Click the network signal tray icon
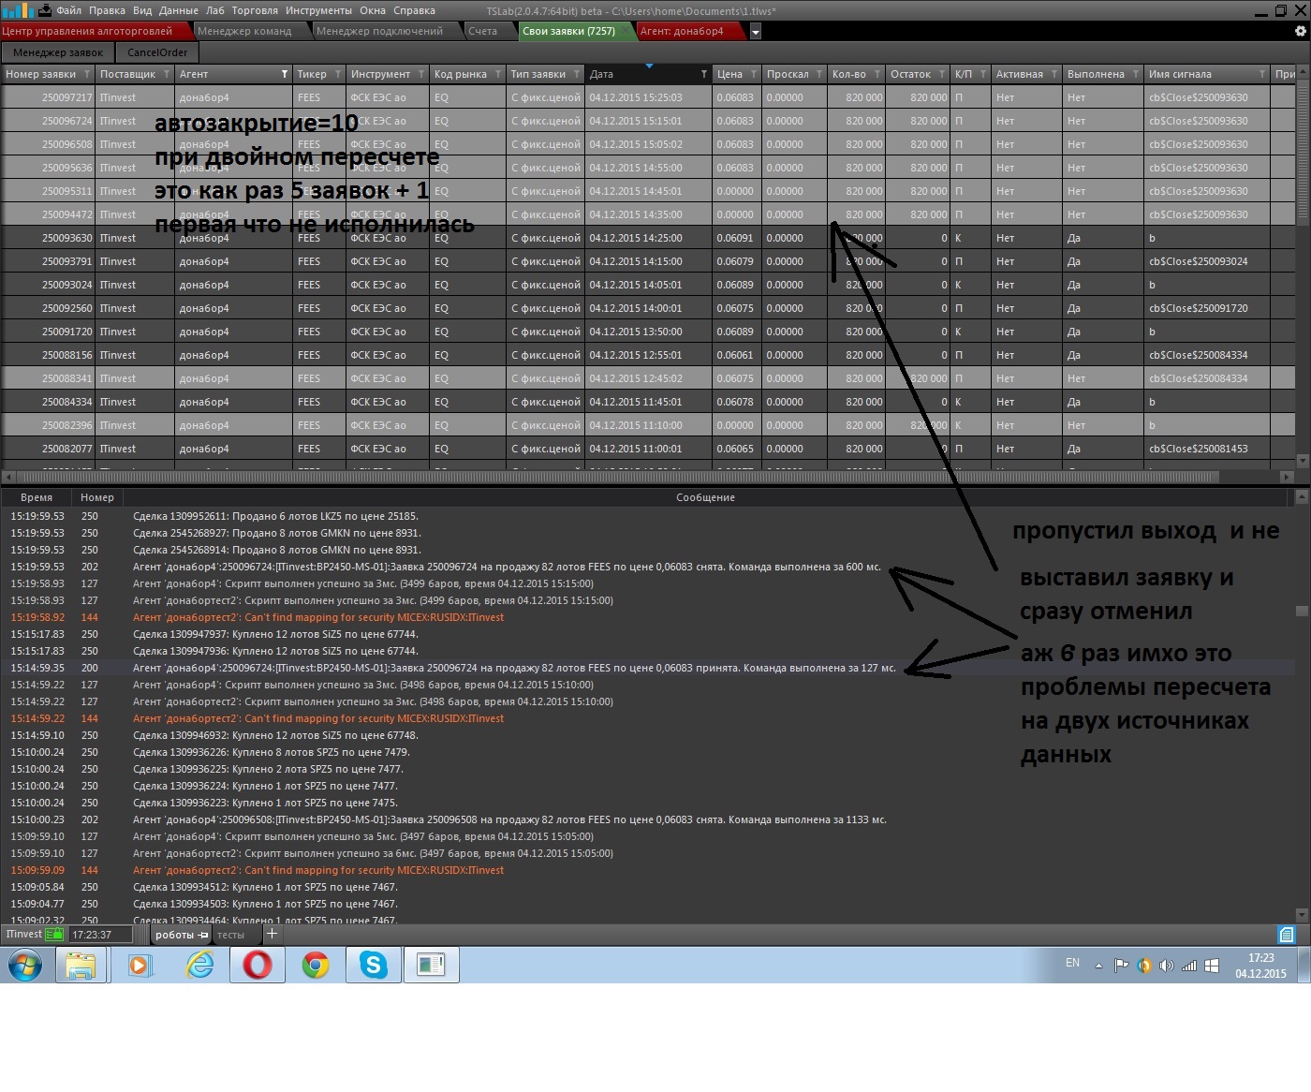 pos(1188,966)
